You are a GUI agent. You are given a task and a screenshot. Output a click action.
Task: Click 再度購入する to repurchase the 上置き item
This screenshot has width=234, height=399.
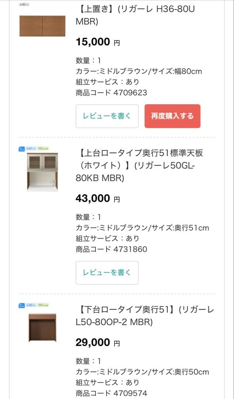[172, 116]
